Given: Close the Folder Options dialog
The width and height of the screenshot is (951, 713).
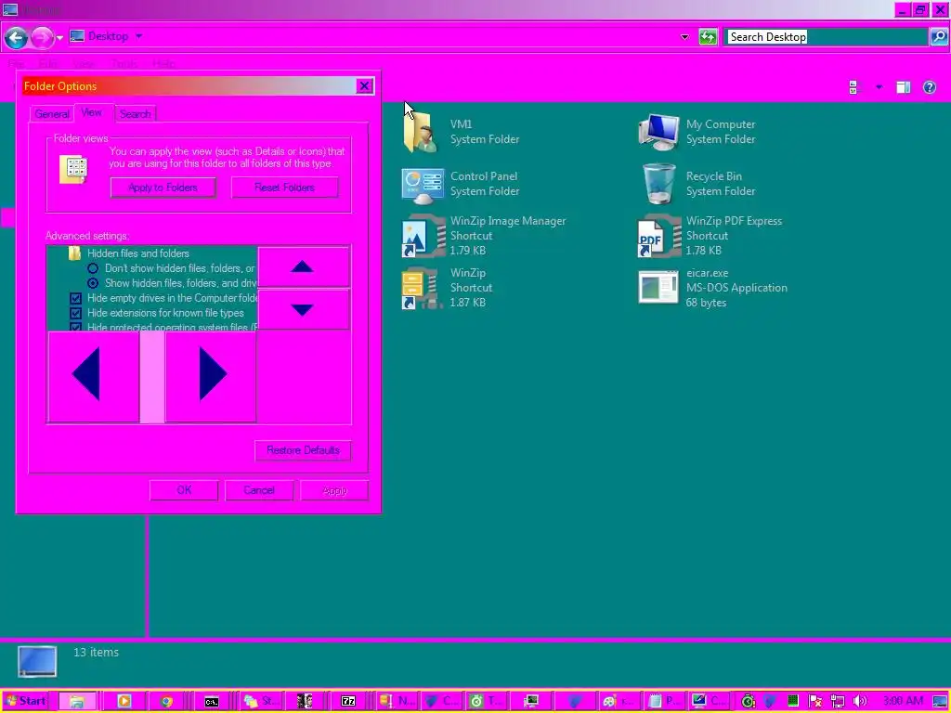Looking at the screenshot, I should (x=364, y=86).
